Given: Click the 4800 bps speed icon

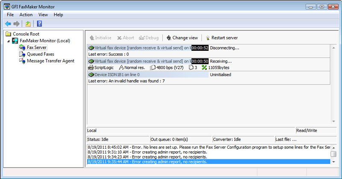Looking at the screenshot, I should [153, 67].
